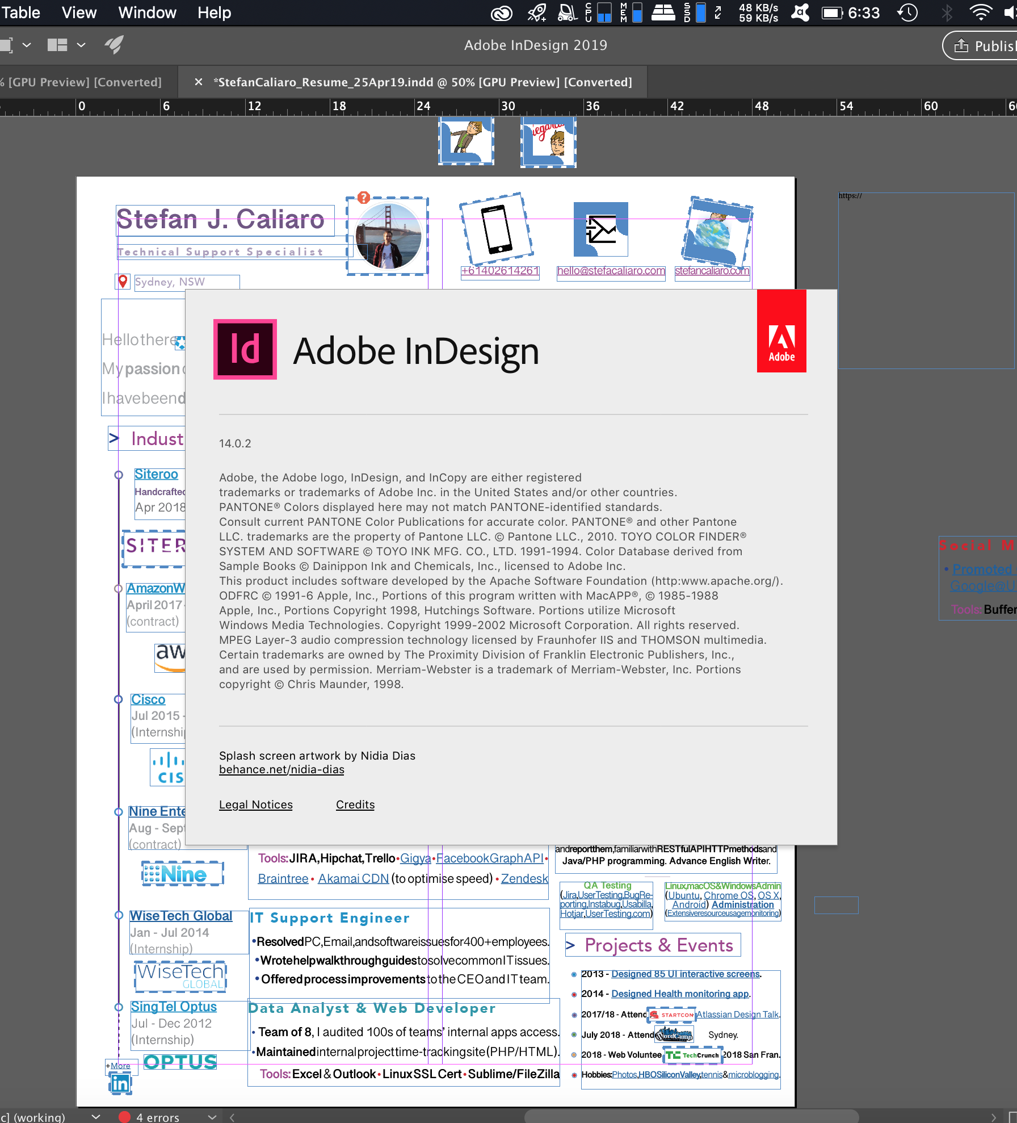Click the missing link question badge

coord(364,198)
